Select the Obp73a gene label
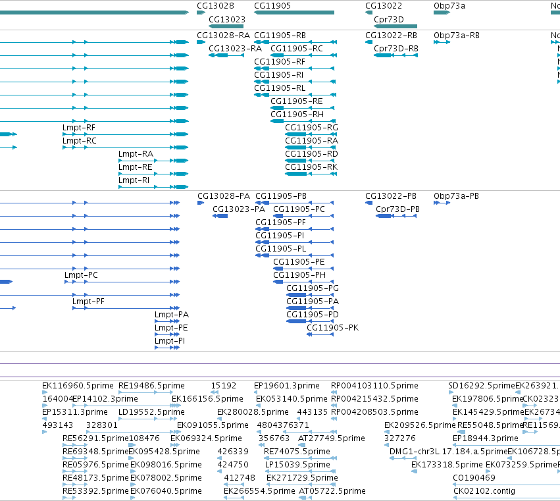The image size is (560, 501). tap(449, 6)
